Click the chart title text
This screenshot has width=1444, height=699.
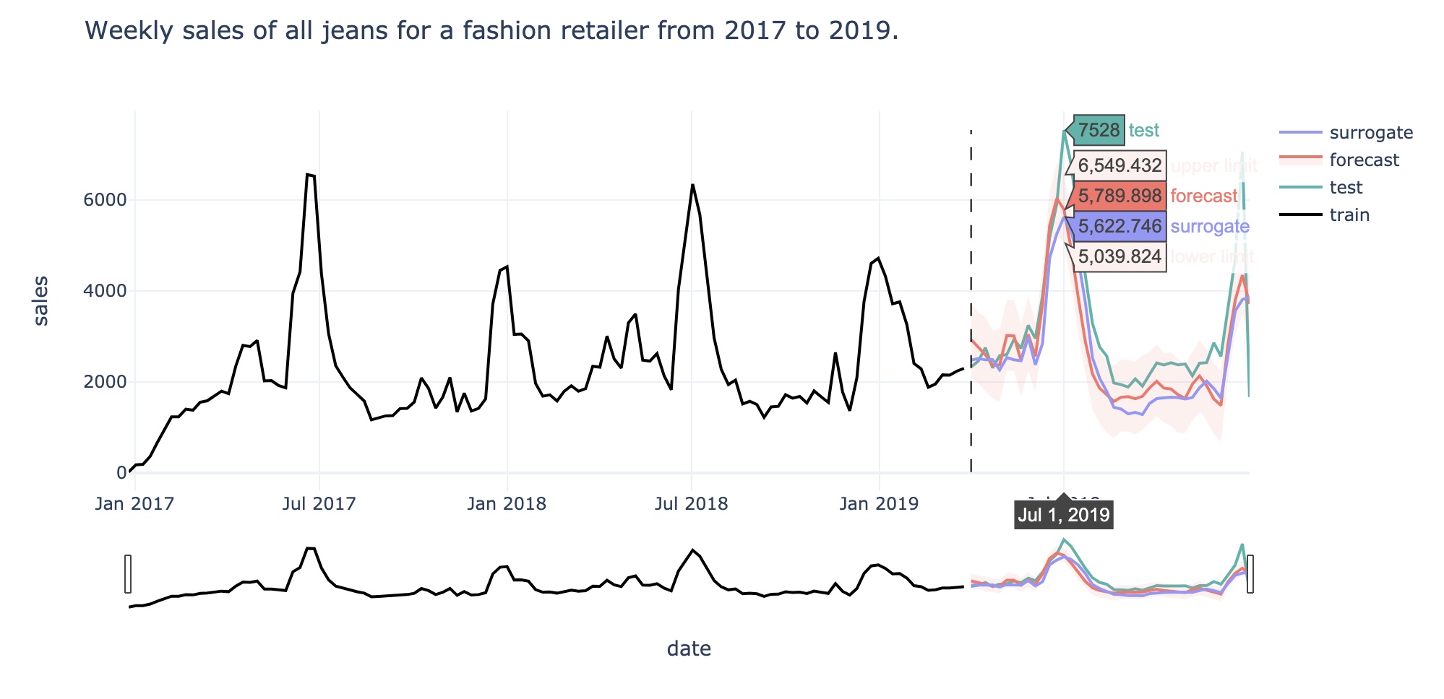pos(491,30)
